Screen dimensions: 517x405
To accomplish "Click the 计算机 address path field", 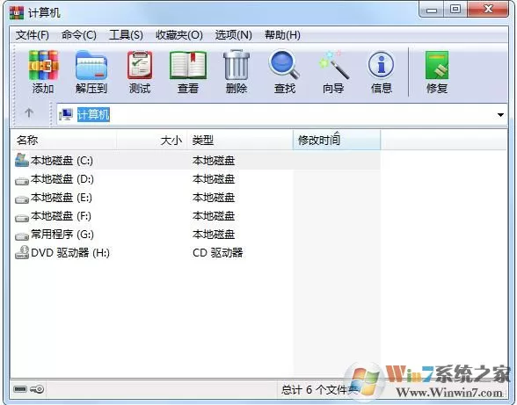I will pos(277,115).
